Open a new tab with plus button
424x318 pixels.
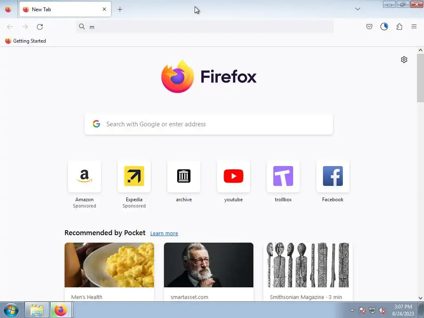tap(120, 10)
